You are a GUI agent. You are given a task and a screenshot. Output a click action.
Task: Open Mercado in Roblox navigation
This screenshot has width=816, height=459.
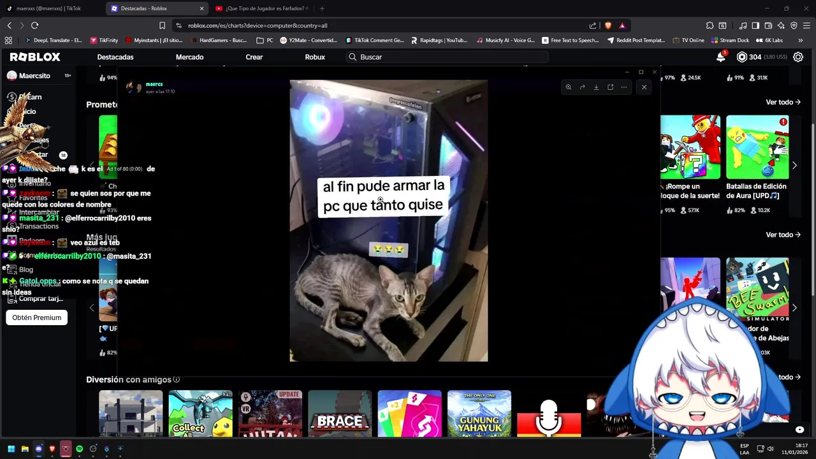(x=189, y=57)
